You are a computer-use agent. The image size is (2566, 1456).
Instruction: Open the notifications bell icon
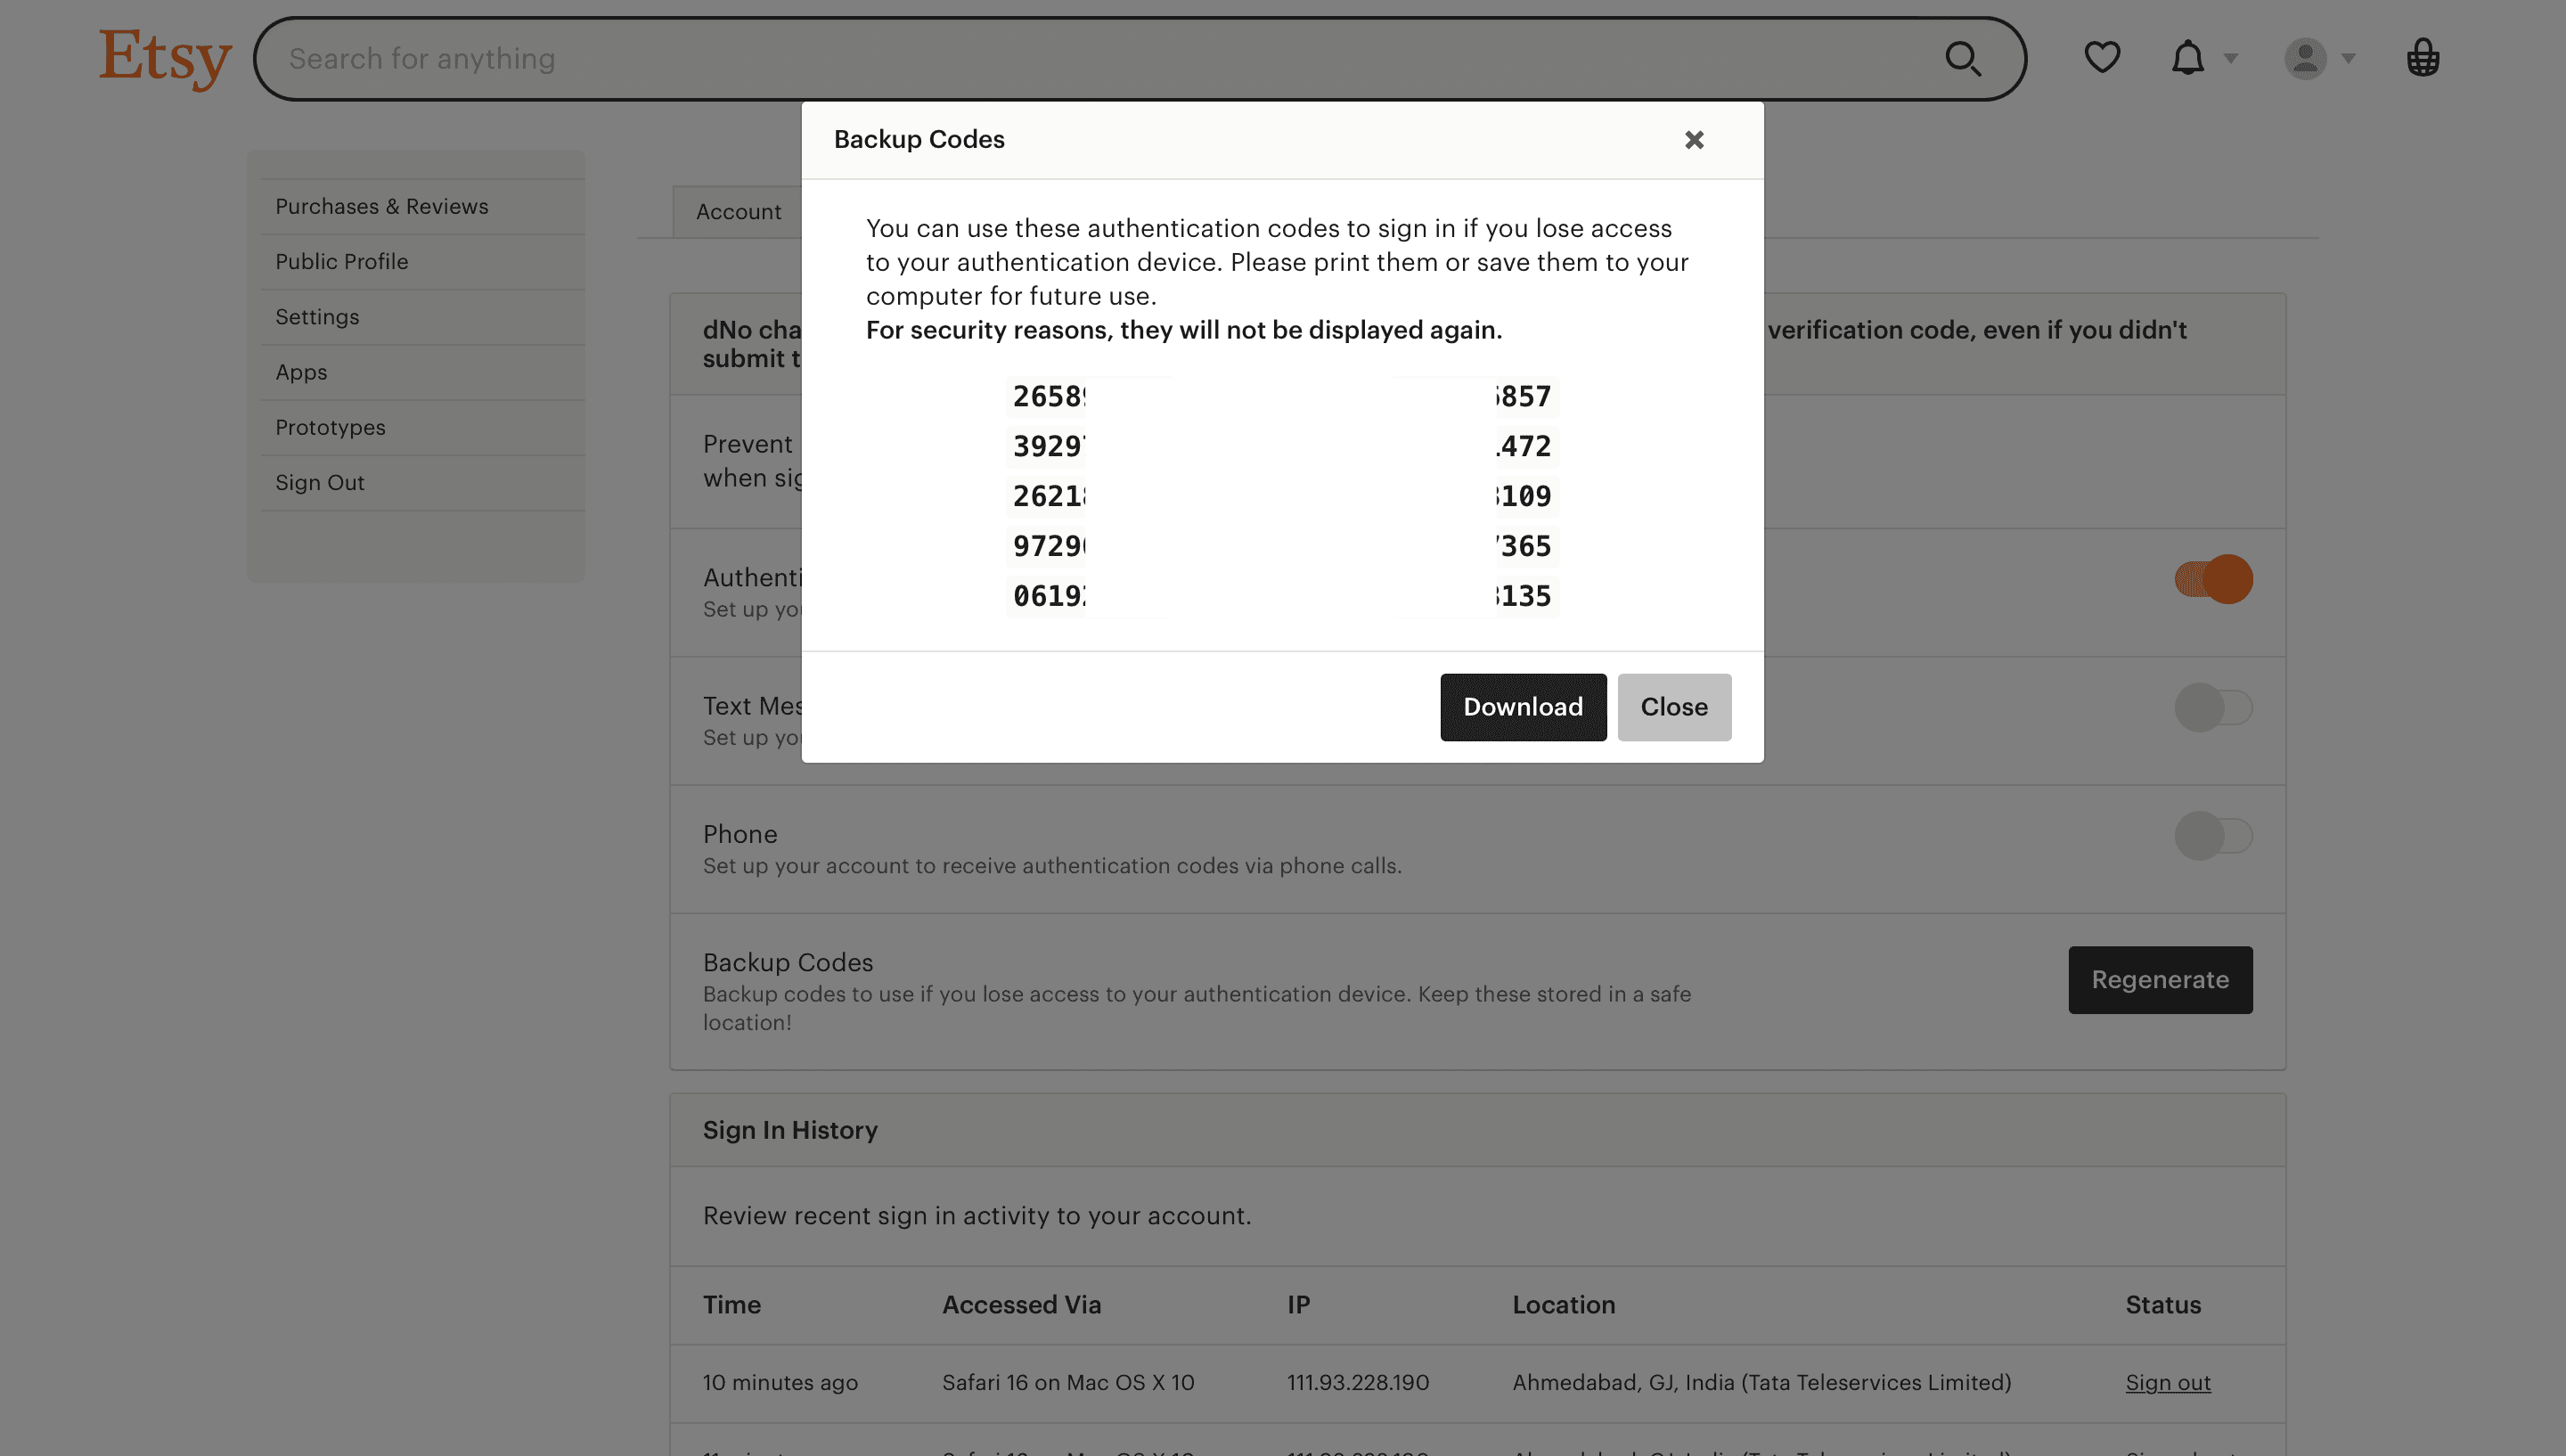[x=2187, y=58]
